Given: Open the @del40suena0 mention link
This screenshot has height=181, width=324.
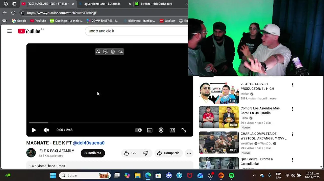Looking at the screenshot, I should point(89,143).
